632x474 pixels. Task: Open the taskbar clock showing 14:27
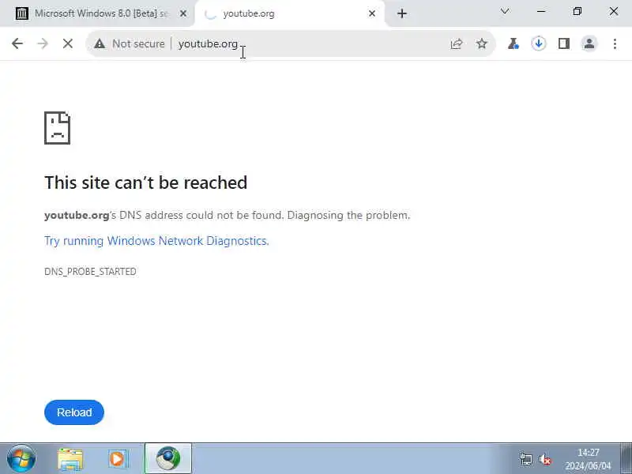coord(588,459)
